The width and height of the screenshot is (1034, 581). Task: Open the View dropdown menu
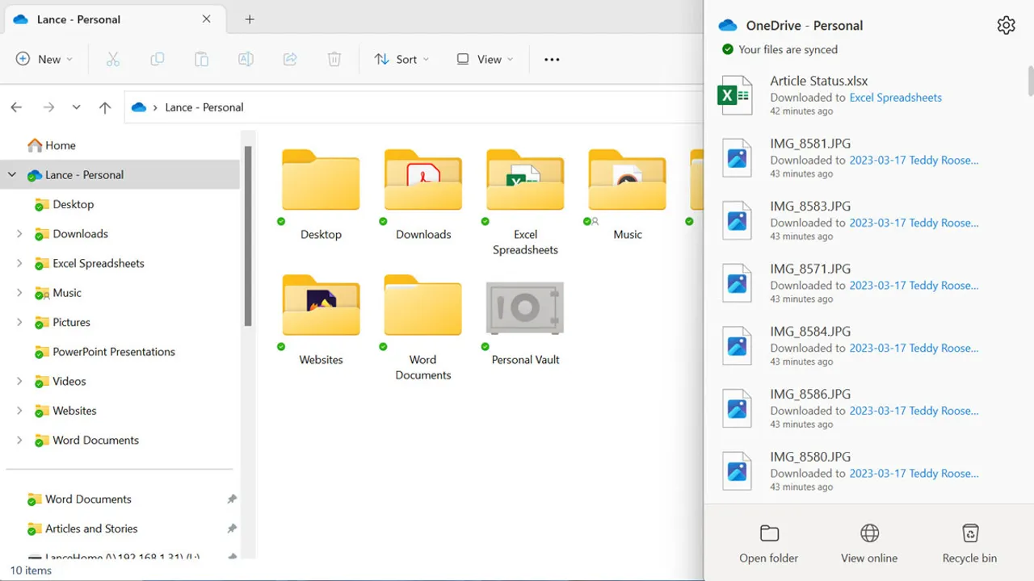485,59
